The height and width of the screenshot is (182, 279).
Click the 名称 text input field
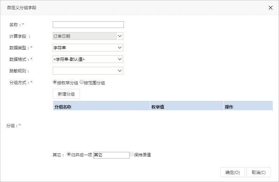[88, 24]
